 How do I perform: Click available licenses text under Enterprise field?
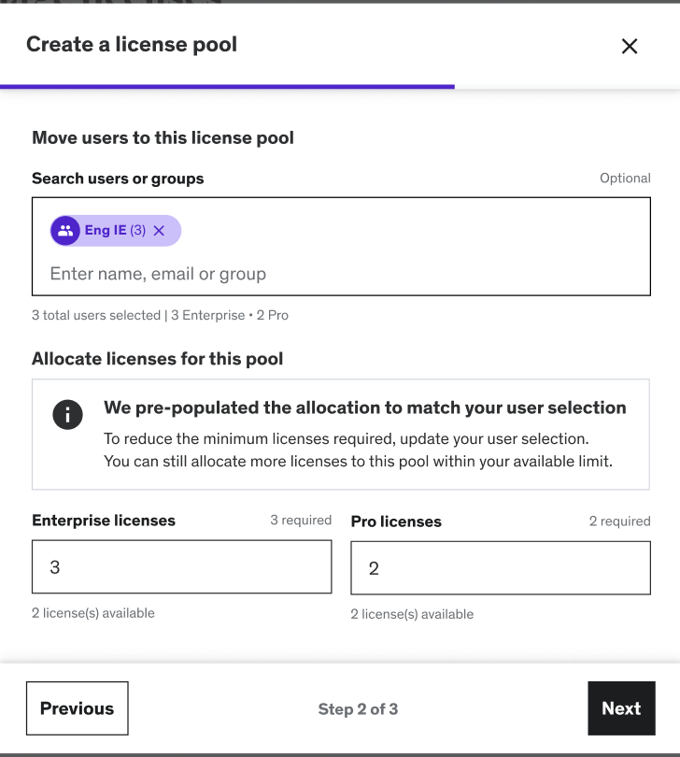tap(93, 613)
